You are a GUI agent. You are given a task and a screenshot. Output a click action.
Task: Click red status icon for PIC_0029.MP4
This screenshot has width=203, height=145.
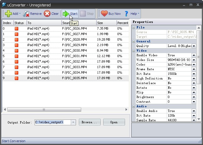tap(17, 45)
